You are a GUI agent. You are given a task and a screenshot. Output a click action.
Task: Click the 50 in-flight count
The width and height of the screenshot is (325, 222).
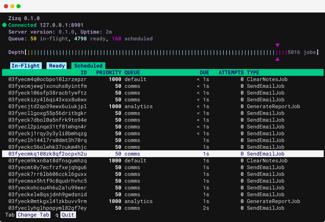pyautogui.click(x=33, y=39)
